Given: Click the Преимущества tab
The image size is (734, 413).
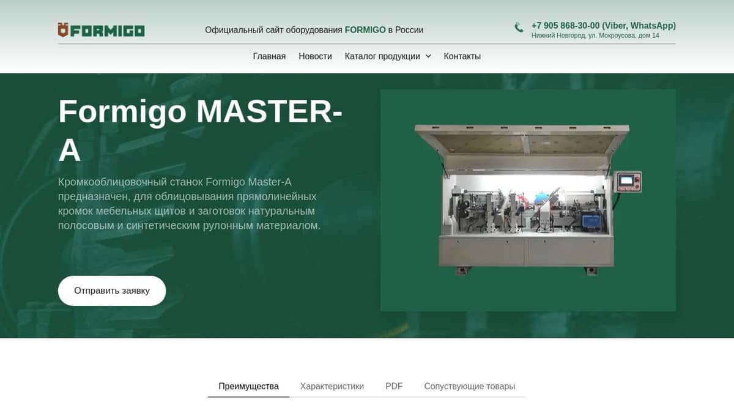Looking at the screenshot, I should (x=248, y=386).
